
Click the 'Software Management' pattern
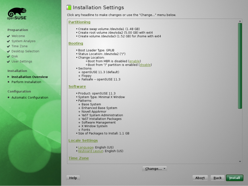tap(99, 122)
